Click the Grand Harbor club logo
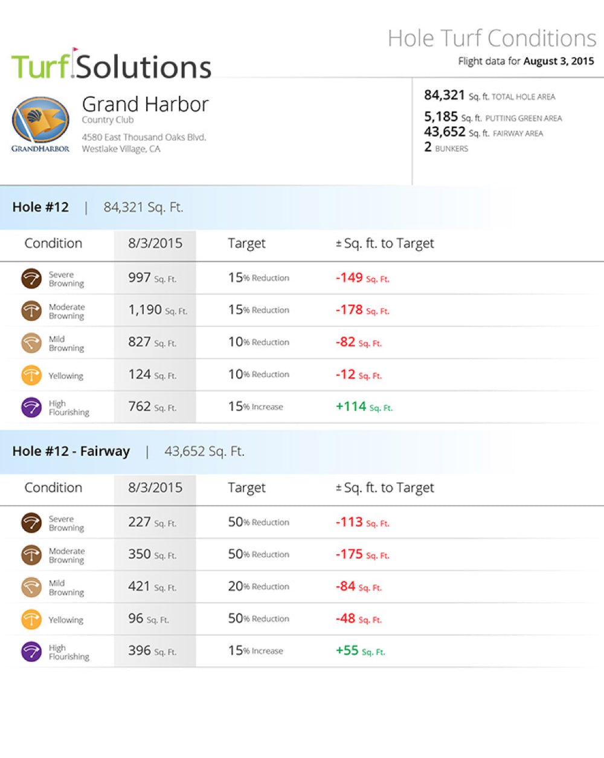 (40, 124)
